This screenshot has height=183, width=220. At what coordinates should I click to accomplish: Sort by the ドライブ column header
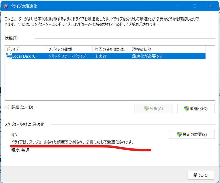click(x=26, y=49)
